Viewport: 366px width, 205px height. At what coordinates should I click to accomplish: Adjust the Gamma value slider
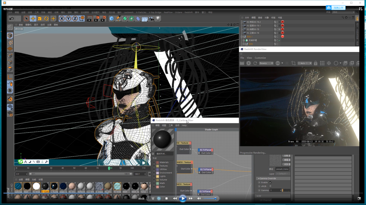point(286,190)
